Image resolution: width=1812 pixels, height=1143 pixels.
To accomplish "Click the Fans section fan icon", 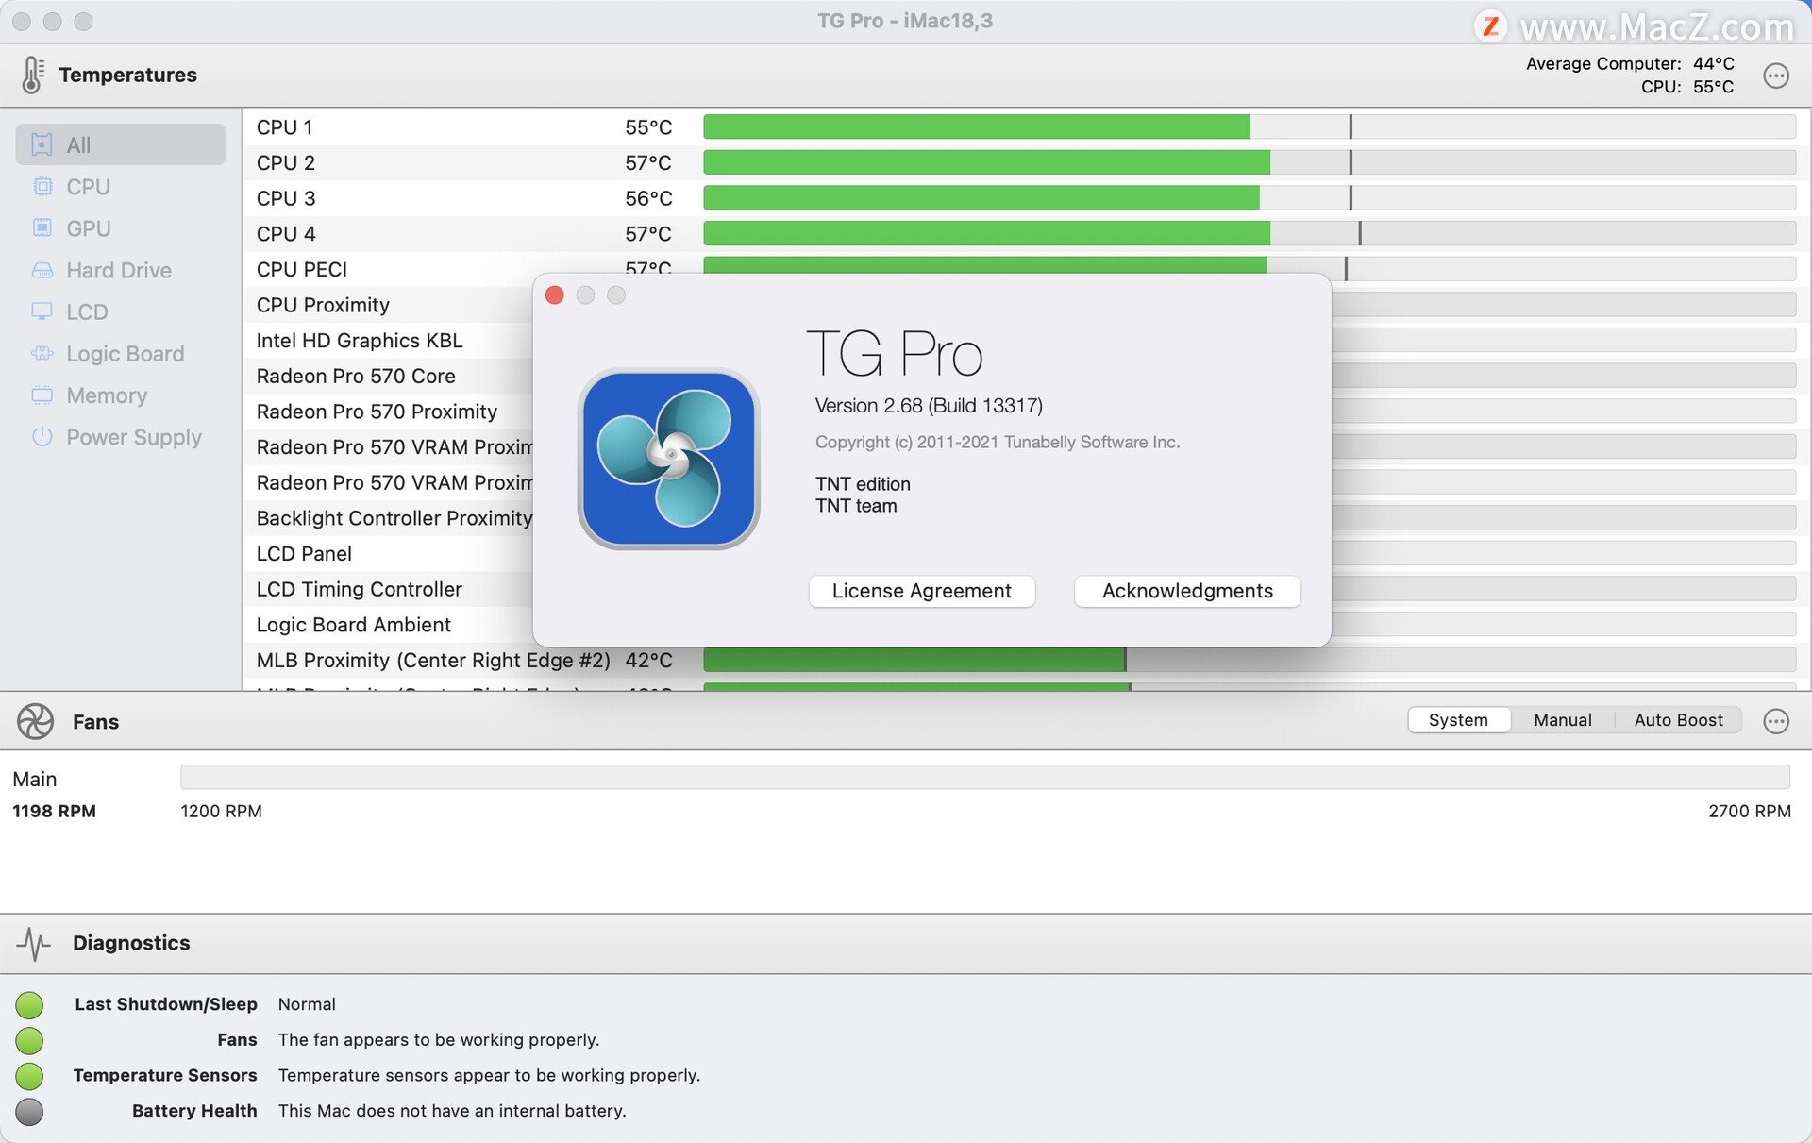I will (36, 722).
